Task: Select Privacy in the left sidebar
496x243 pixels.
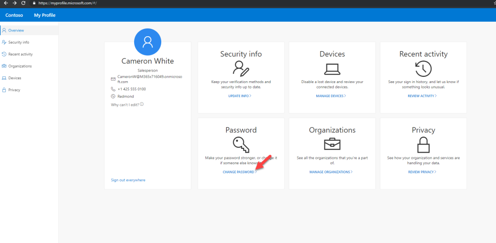Action: click(14, 90)
